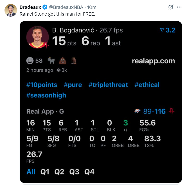Click the eye views icon showing 3k
The height and width of the screenshot is (185, 185).
pyautogui.click(x=58, y=70)
